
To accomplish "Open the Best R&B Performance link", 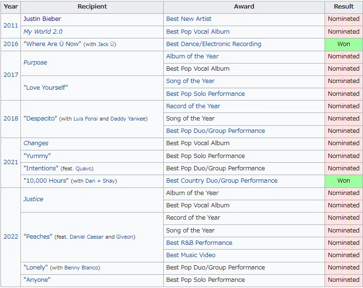I will pos(199,242).
